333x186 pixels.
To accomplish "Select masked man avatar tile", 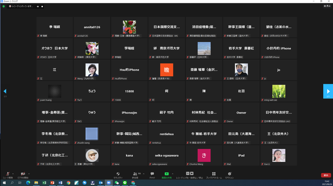I will (x=241, y=70).
